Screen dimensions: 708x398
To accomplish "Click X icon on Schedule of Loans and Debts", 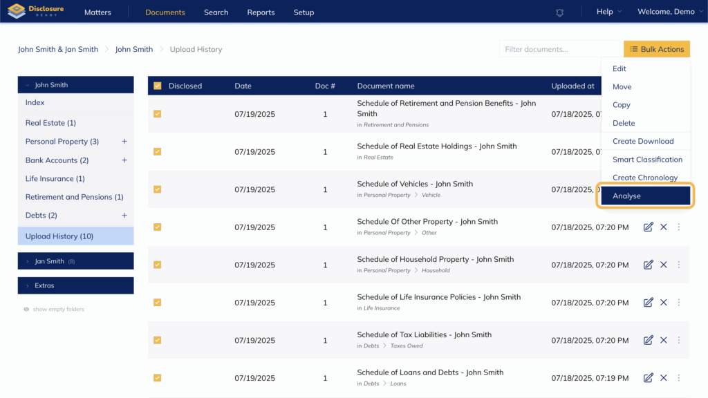I will [663, 377].
